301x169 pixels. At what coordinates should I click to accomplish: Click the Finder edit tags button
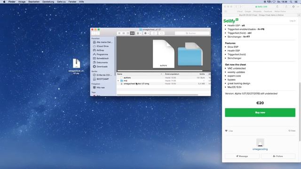[x=161, y=33]
